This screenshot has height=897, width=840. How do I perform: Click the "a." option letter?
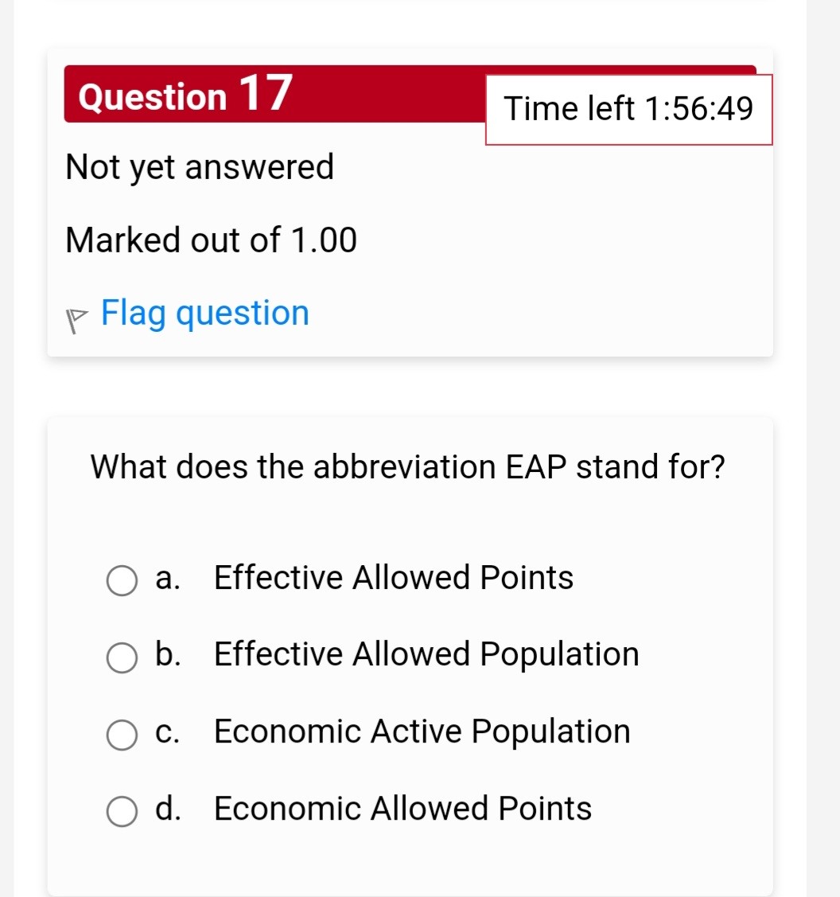pos(167,578)
